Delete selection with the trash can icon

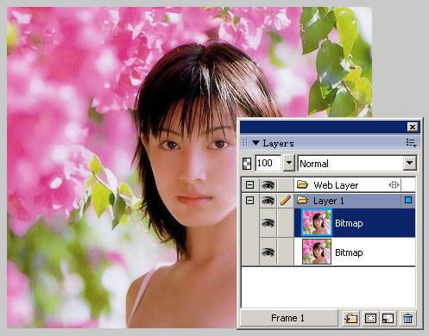407,318
